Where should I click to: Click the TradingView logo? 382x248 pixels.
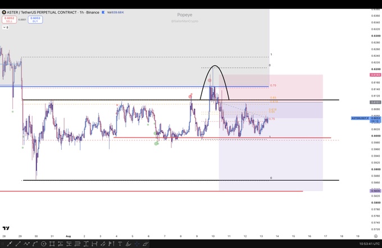click(6, 228)
